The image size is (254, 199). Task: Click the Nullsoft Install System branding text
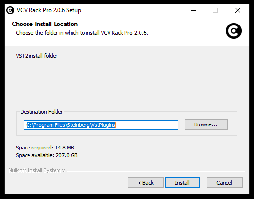(x=37, y=170)
